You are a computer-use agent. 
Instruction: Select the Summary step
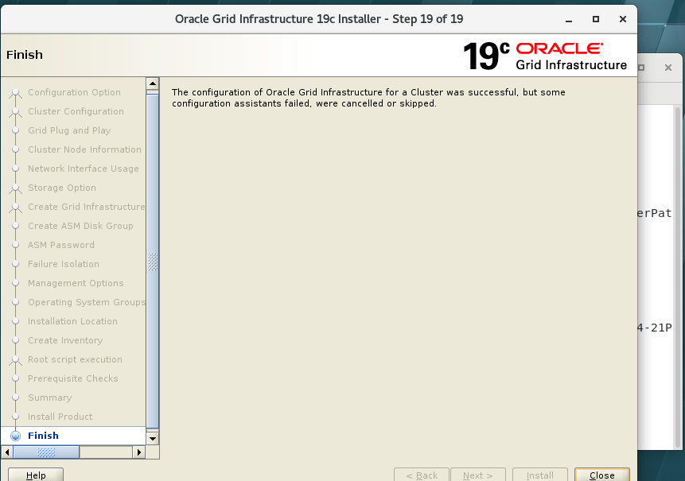[50, 398]
